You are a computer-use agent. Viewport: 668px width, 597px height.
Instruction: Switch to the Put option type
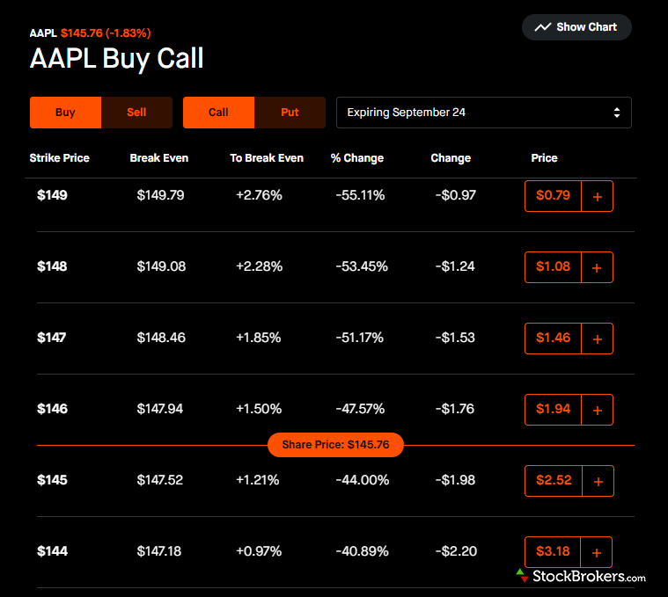(x=290, y=113)
